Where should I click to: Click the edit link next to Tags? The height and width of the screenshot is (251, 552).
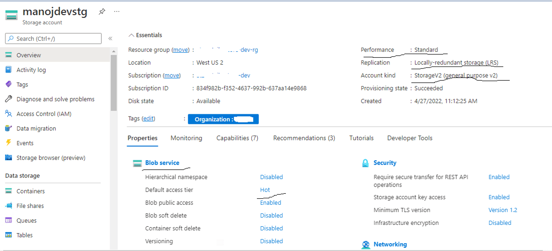(x=148, y=118)
